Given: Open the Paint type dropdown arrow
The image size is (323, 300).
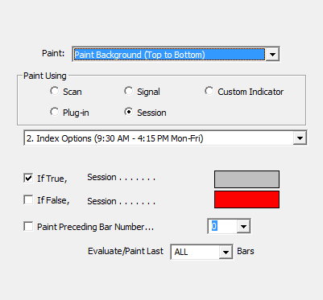Looking at the screenshot, I should (x=272, y=55).
